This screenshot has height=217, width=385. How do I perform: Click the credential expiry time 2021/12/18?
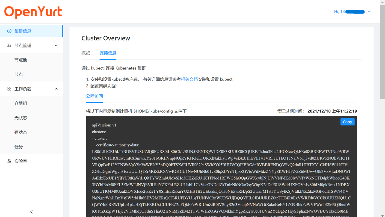pyautogui.click(x=332, y=111)
